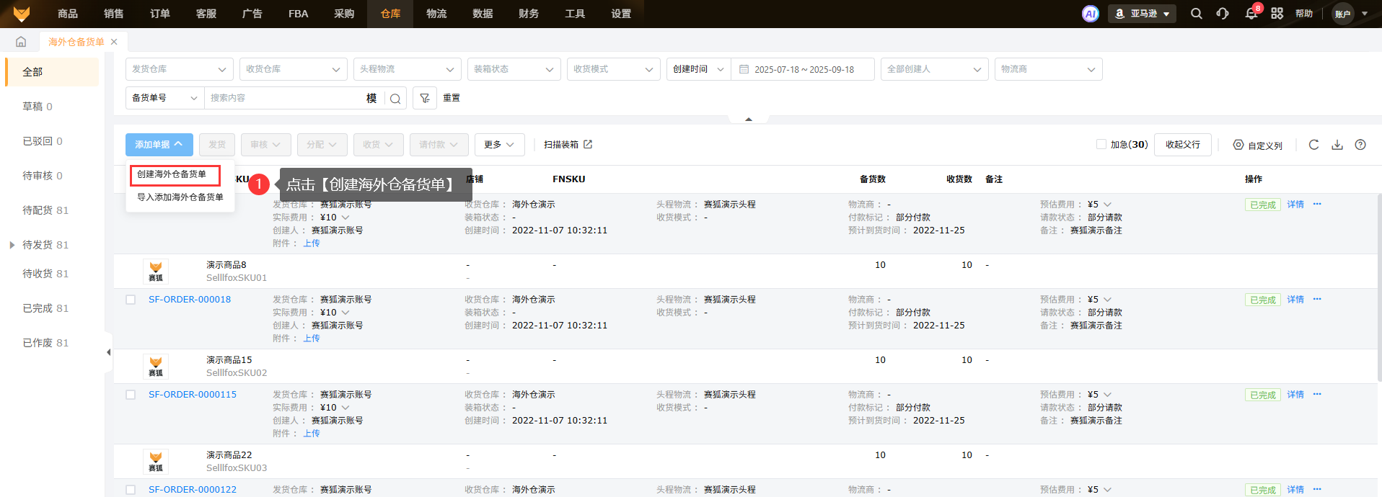The image size is (1382, 497).
Task: Click the 搜索内容 search input field
Action: 285,98
